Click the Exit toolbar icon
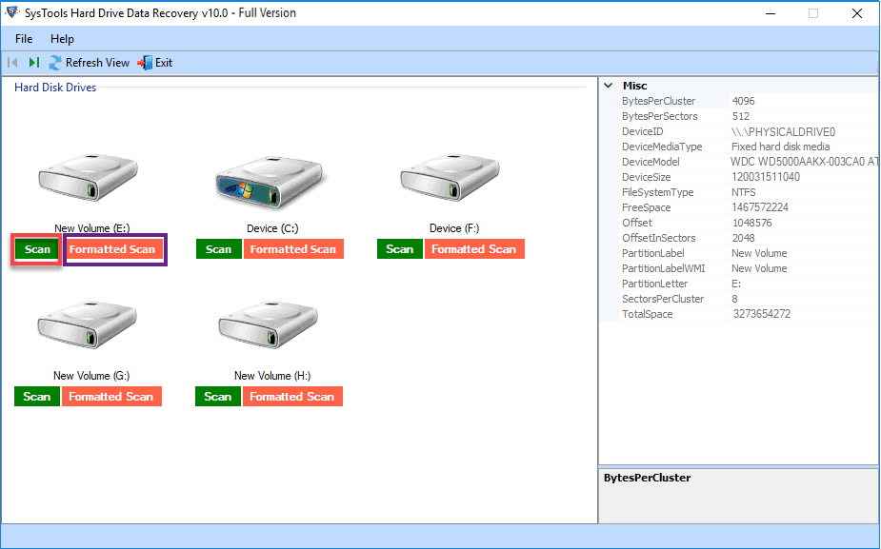 (145, 63)
